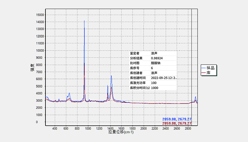248x142 pixels.
Task: Click the 15000 y-axis tick label
Action: 40,15
